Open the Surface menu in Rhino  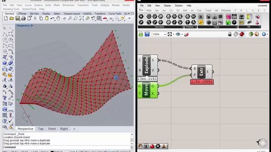(38, 5)
